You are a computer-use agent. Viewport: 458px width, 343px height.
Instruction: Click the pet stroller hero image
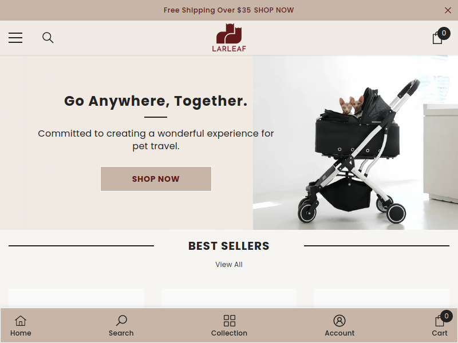coord(356,142)
